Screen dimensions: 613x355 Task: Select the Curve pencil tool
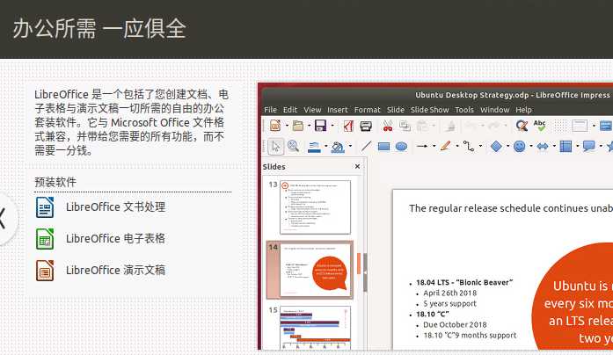tap(445, 146)
